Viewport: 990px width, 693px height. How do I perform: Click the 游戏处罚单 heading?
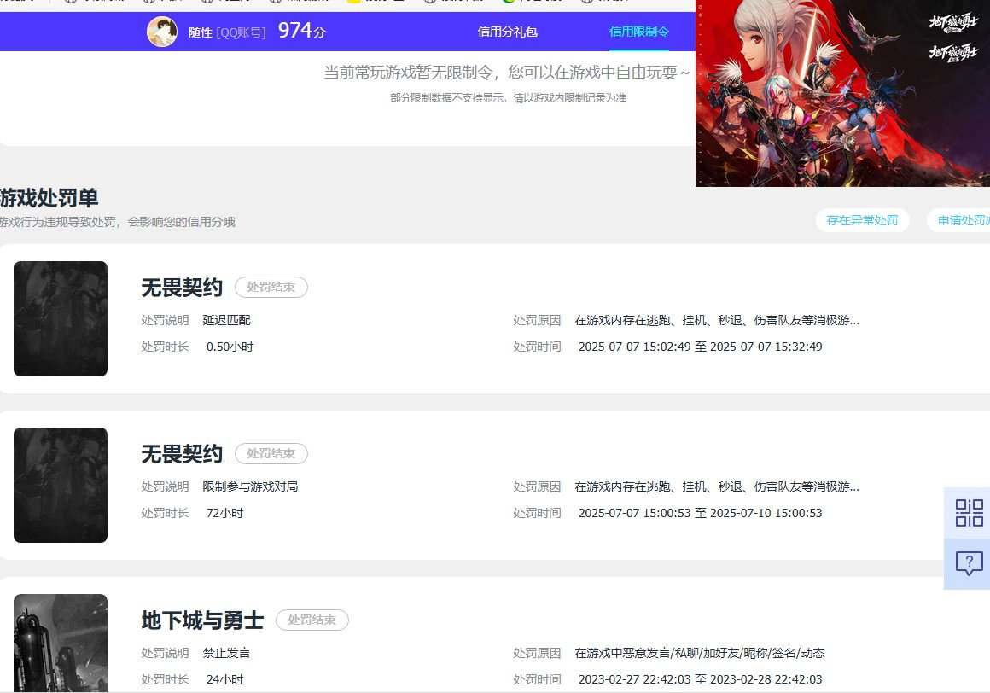pyautogui.click(x=49, y=197)
